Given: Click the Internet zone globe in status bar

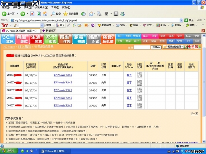Looking at the screenshot, I should click(x=177, y=146).
